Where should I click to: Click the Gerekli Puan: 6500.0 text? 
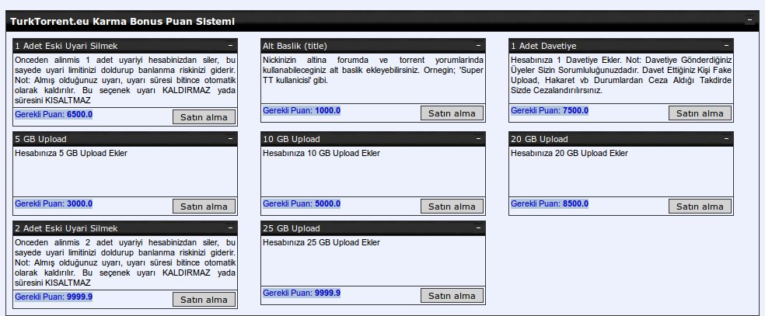(54, 115)
